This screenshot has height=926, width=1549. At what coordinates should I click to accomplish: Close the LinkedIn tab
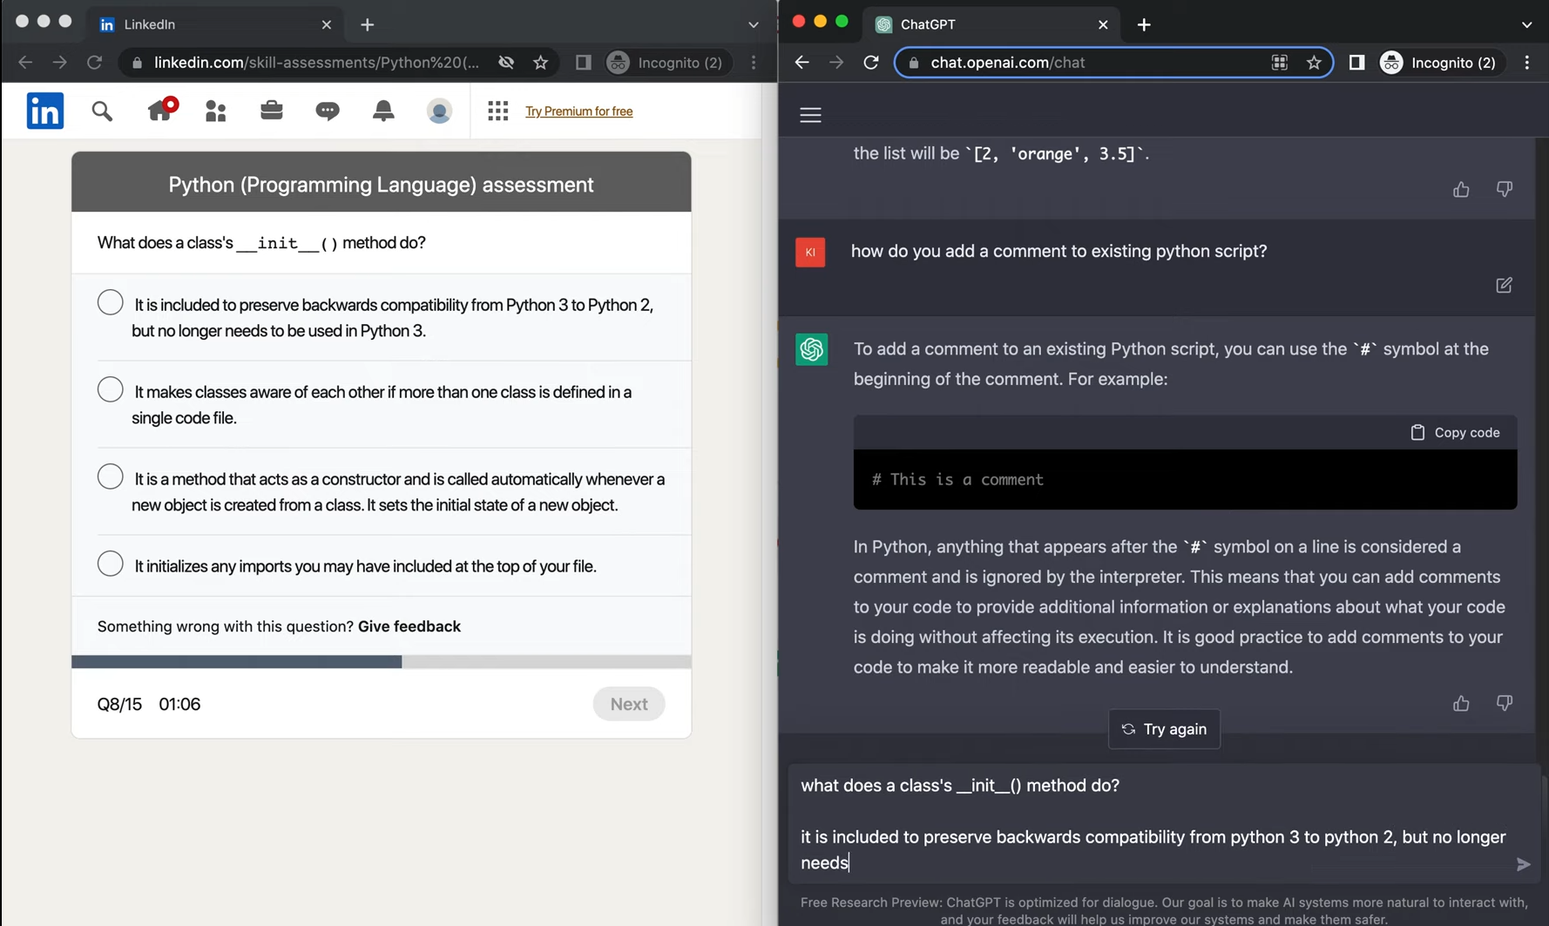(327, 24)
